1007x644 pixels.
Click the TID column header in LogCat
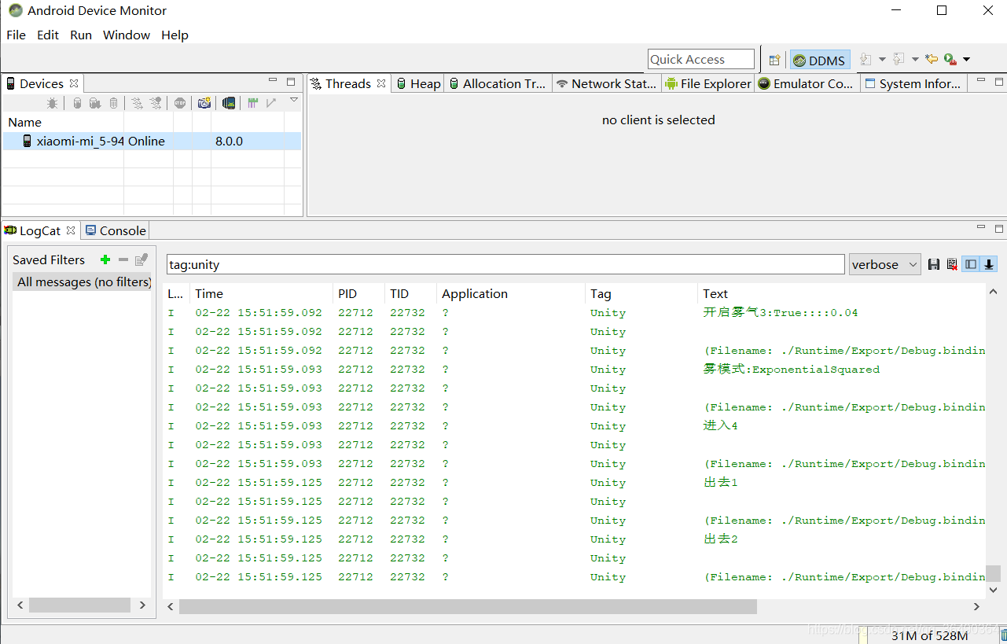[411, 294]
